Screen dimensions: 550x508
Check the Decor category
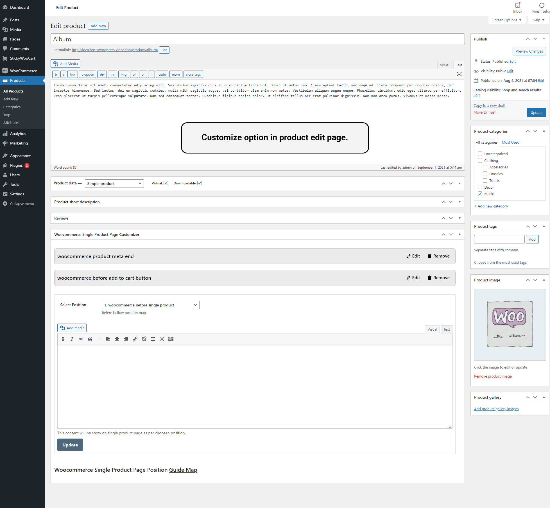point(480,187)
